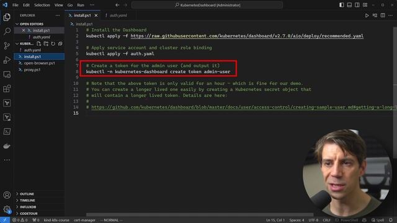This screenshot has width=397, height=223.
Task: Click Ln 15, Col 1 cursor position
Action: click(x=275, y=220)
